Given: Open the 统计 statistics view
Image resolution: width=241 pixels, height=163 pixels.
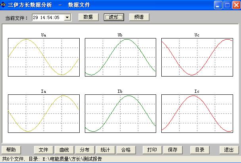Looking at the screenshot, I should 105,150.
